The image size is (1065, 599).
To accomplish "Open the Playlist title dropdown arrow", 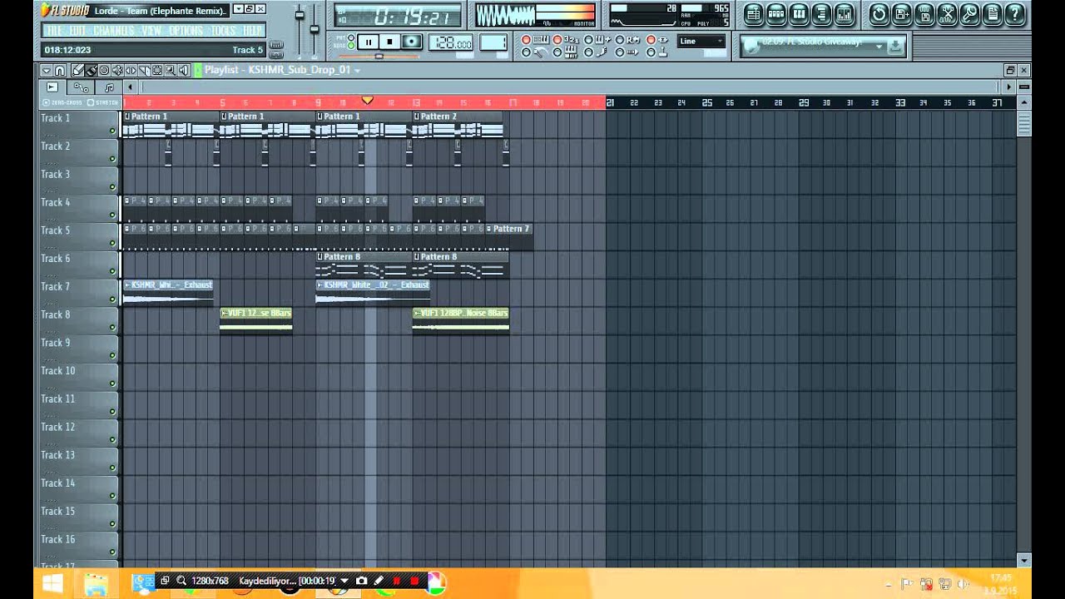I will pos(357,71).
